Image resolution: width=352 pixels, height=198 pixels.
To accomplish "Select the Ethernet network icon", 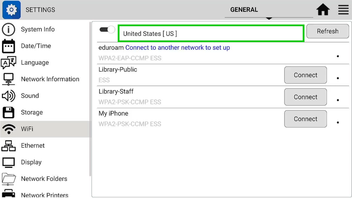I will pyautogui.click(x=9, y=146).
